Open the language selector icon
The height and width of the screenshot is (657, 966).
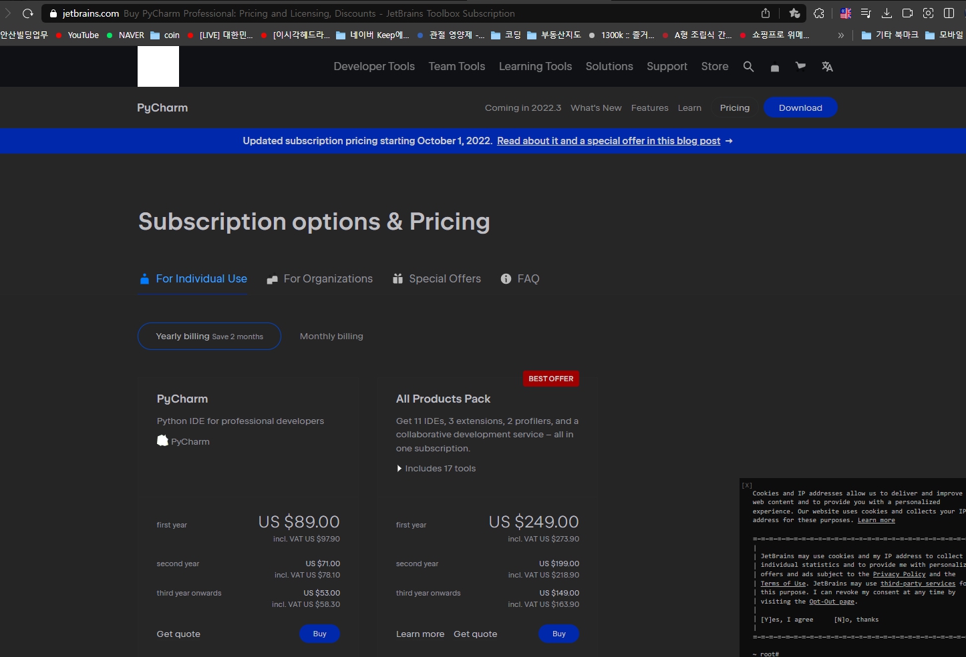827,67
